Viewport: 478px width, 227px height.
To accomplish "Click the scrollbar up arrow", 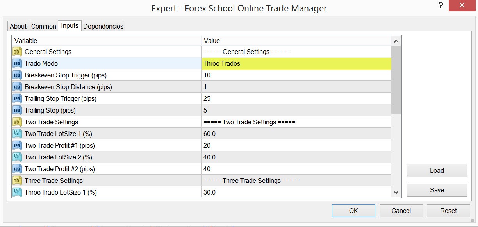I will (x=396, y=41).
